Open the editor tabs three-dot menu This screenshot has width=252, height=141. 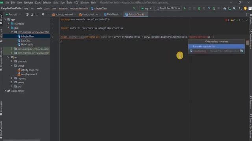coord(246,14)
